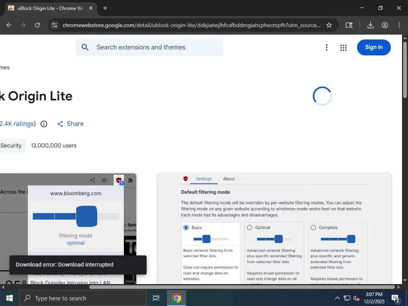Show hidden system tray icons
The width and height of the screenshot is (408, 306).
pyautogui.click(x=337, y=298)
